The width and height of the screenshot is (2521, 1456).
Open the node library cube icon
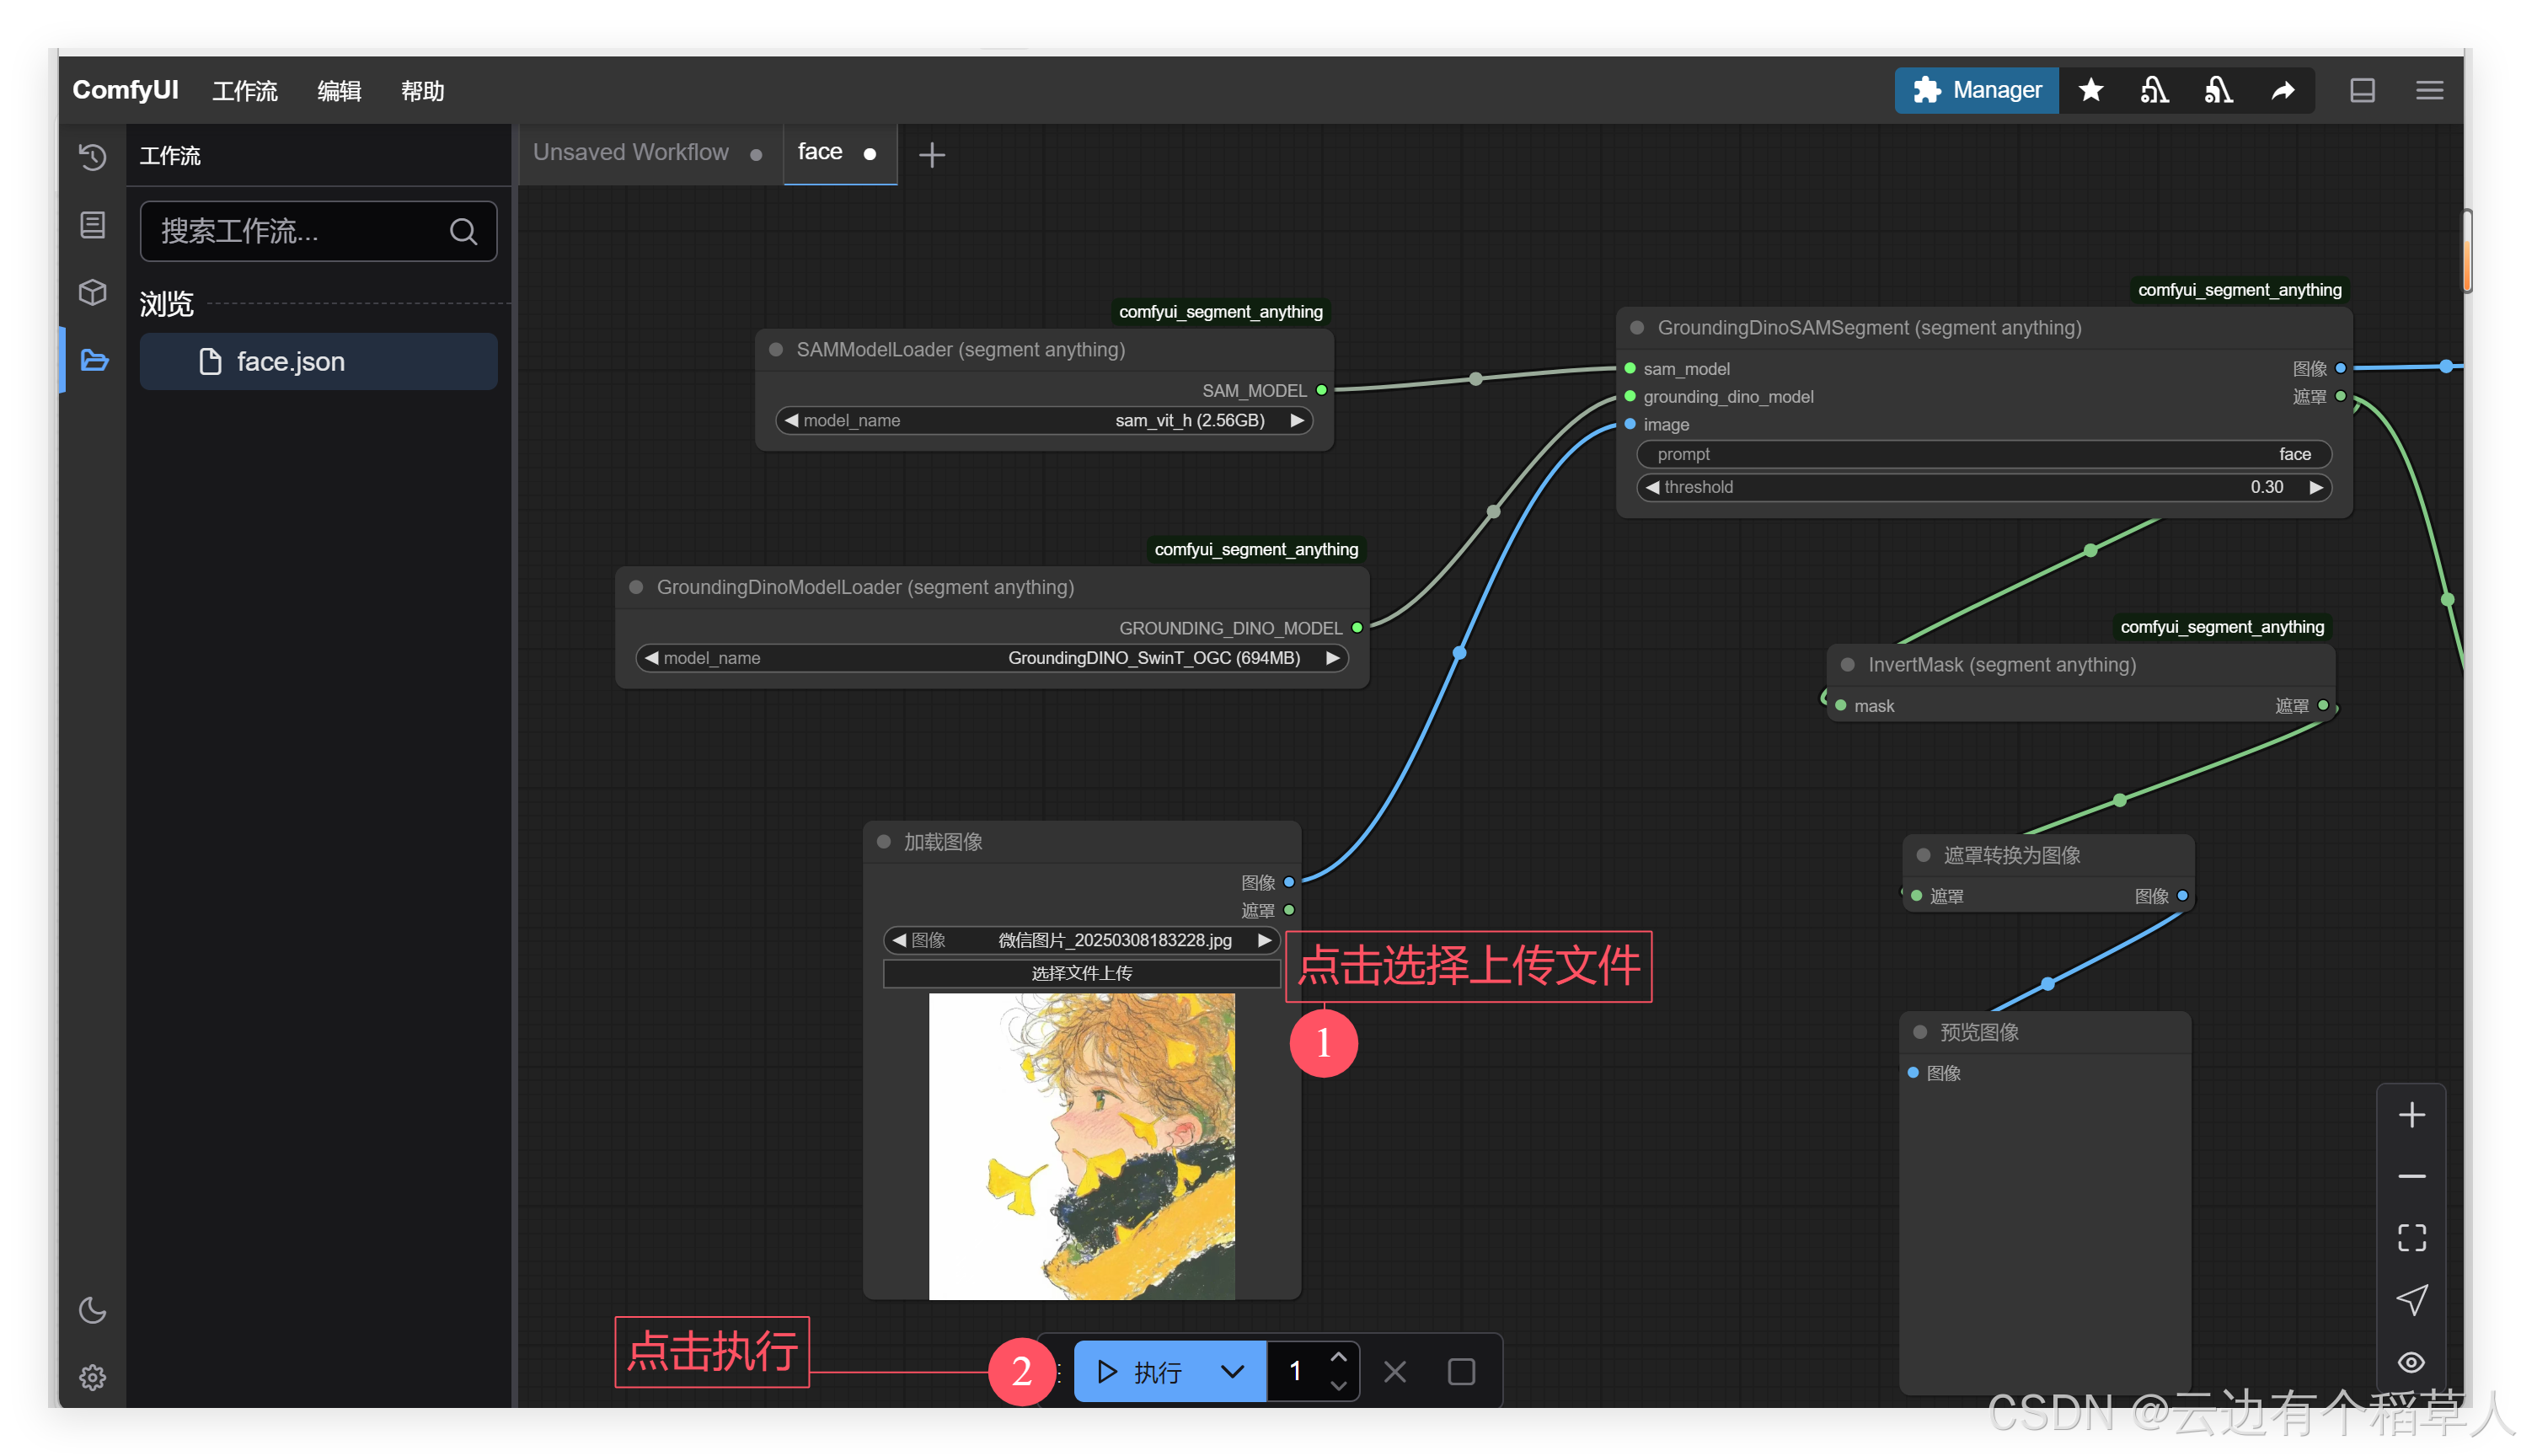tap(92, 292)
